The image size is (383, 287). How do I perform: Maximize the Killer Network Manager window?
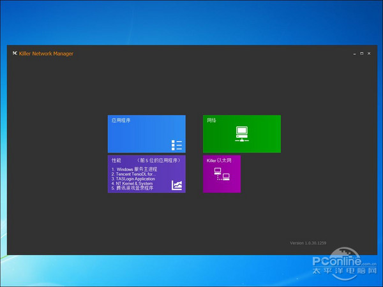[362, 54]
